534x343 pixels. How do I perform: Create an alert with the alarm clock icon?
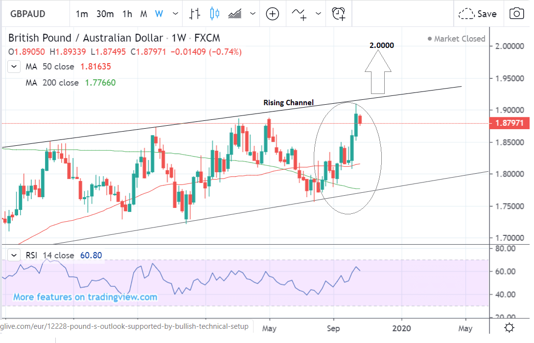click(x=338, y=14)
